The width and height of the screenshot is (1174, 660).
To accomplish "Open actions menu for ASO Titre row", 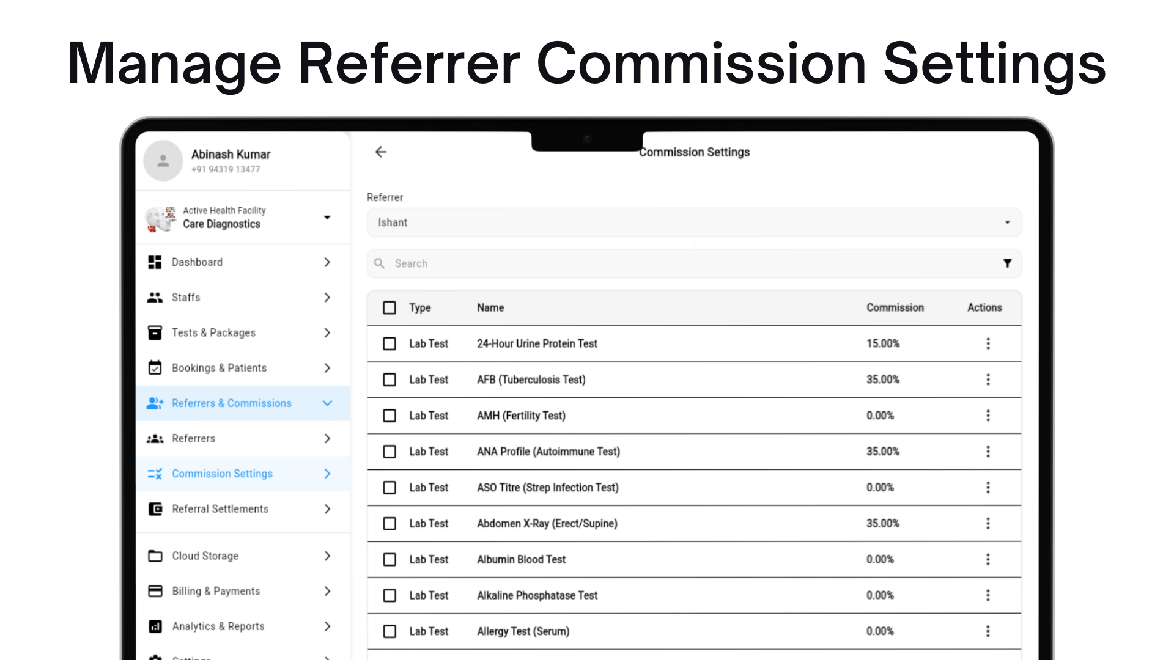I will [988, 488].
